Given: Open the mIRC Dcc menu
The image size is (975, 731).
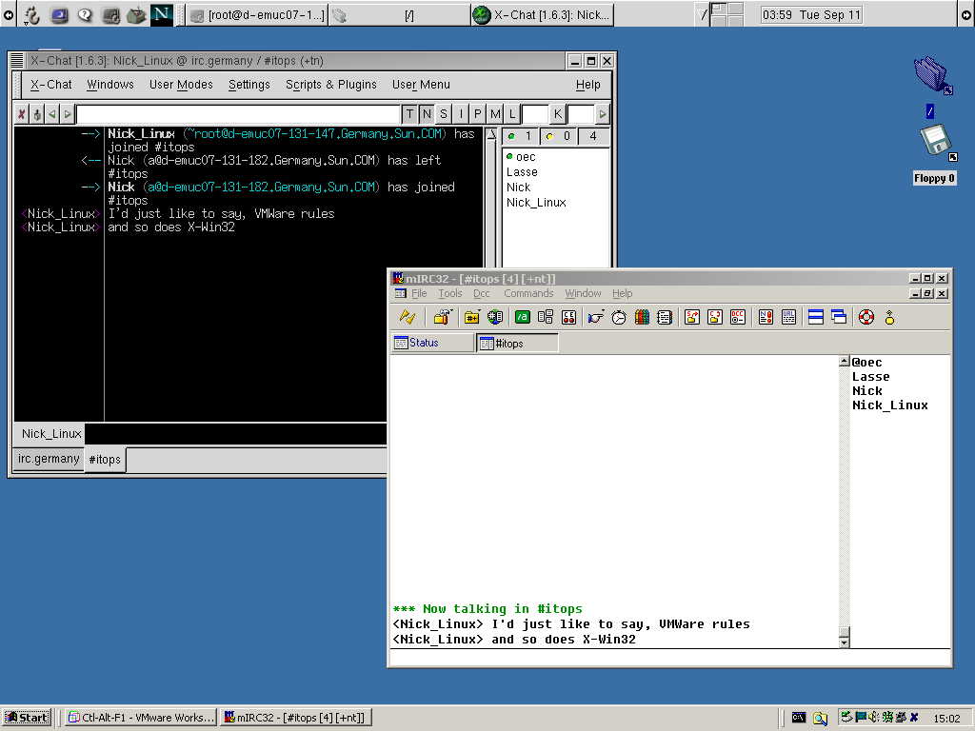Looking at the screenshot, I should (481, 293).
